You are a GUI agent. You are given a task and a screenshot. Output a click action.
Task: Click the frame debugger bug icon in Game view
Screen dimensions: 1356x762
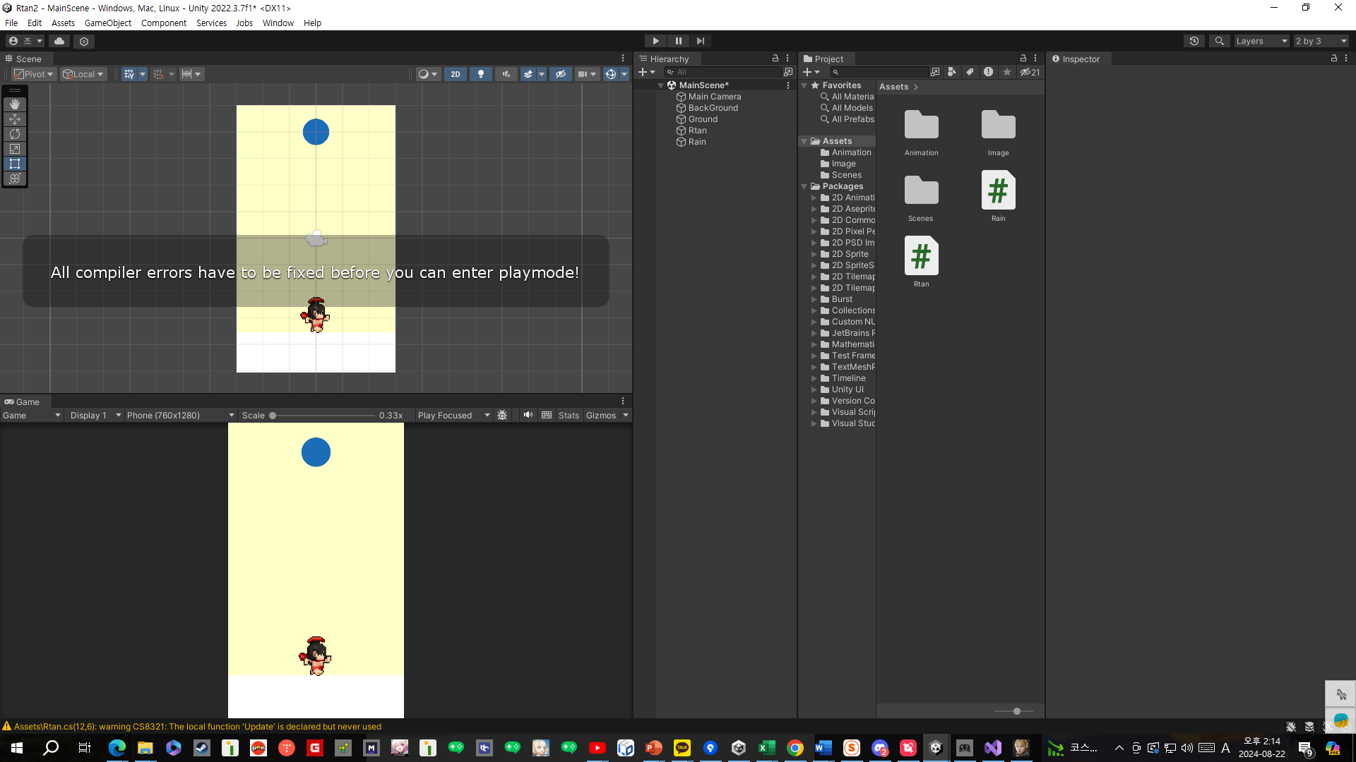coord(502,416)
